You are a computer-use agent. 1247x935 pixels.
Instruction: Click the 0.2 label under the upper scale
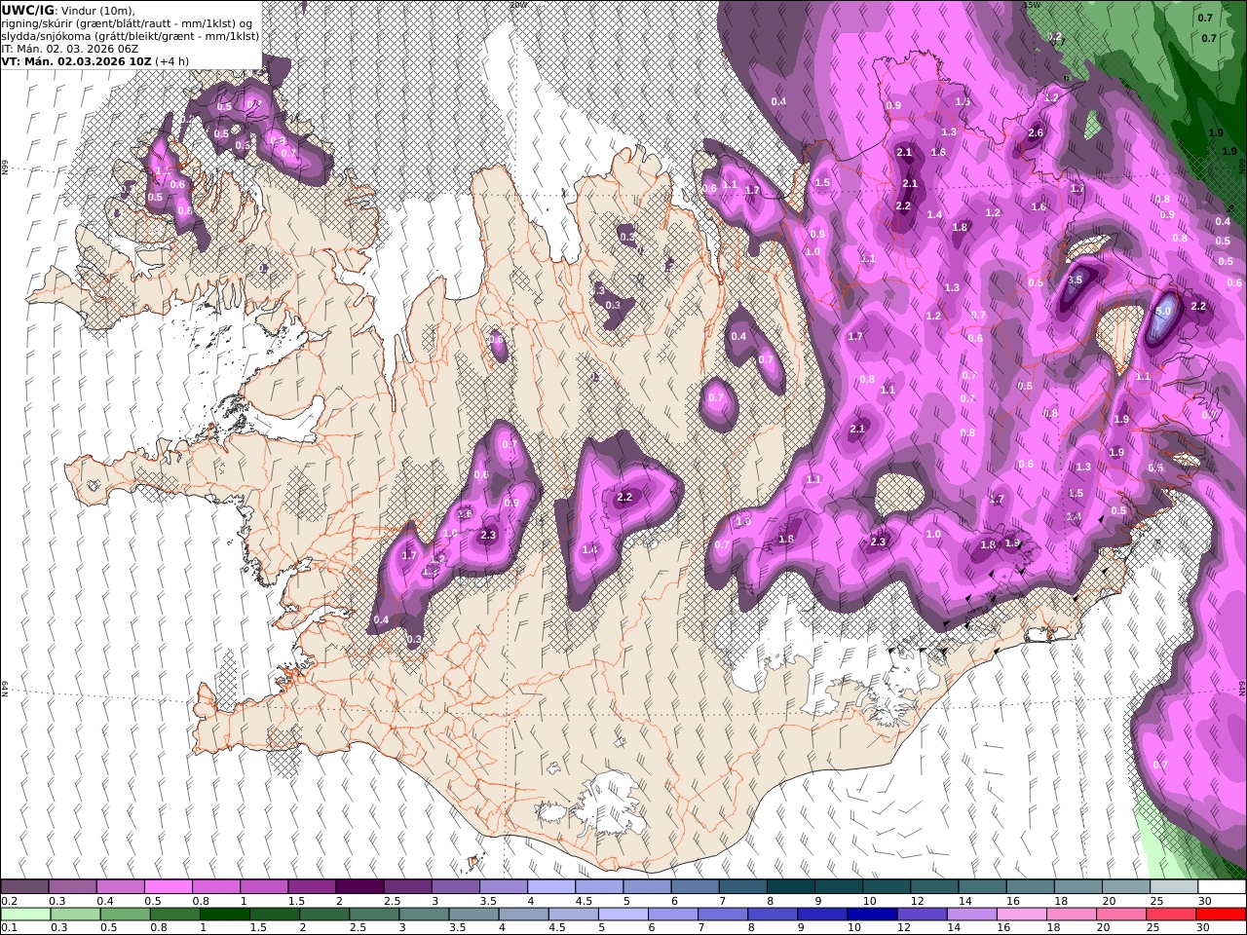click(9, 901)
